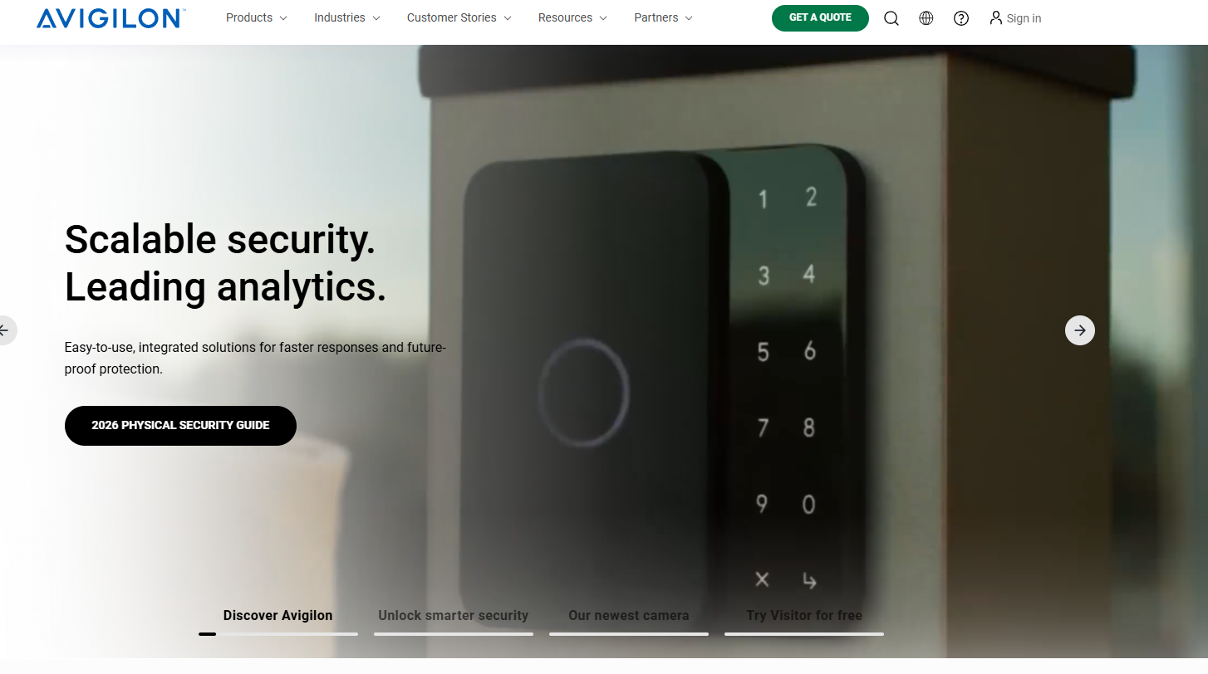This screenshot has height=674, width=1208.
Task: Open the 2026 Physical Security Guide
Action: tap(180, 426)
